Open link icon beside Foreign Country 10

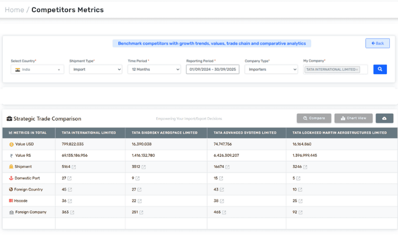pos(300,190)
